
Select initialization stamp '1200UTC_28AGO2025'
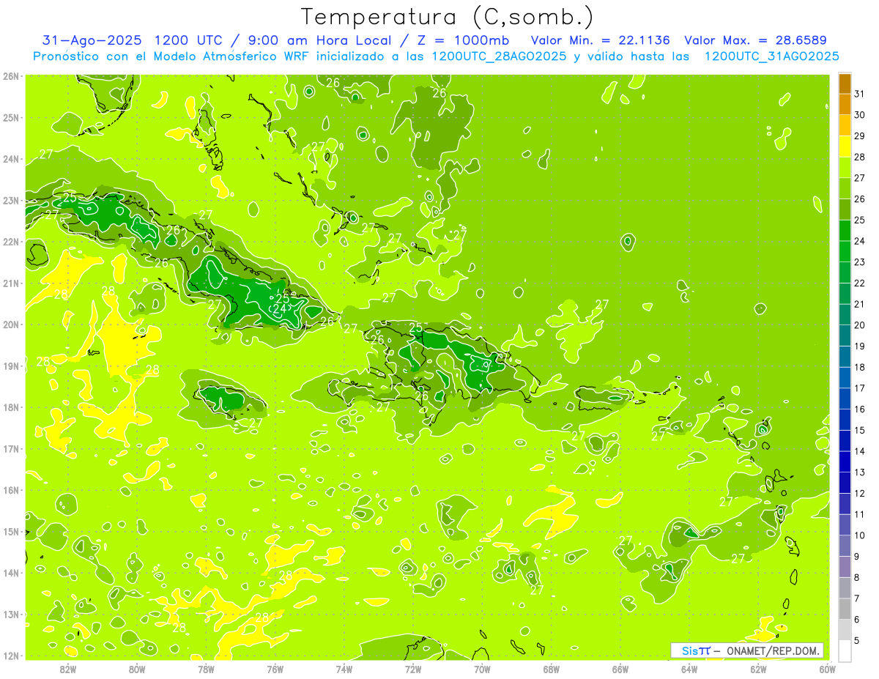pyautogui.click(x=499, y=56)
